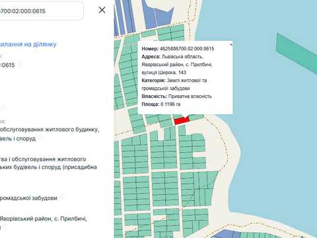Image resolution: width=317 pixels, height=238 pixels.
Task: Select the red highlighted parcel on map
Action: coord(181,121)
